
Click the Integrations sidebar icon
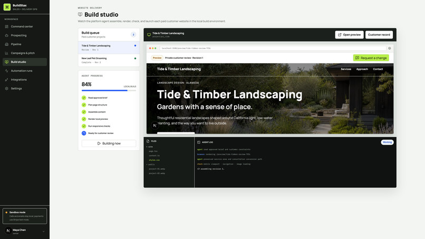6,80
